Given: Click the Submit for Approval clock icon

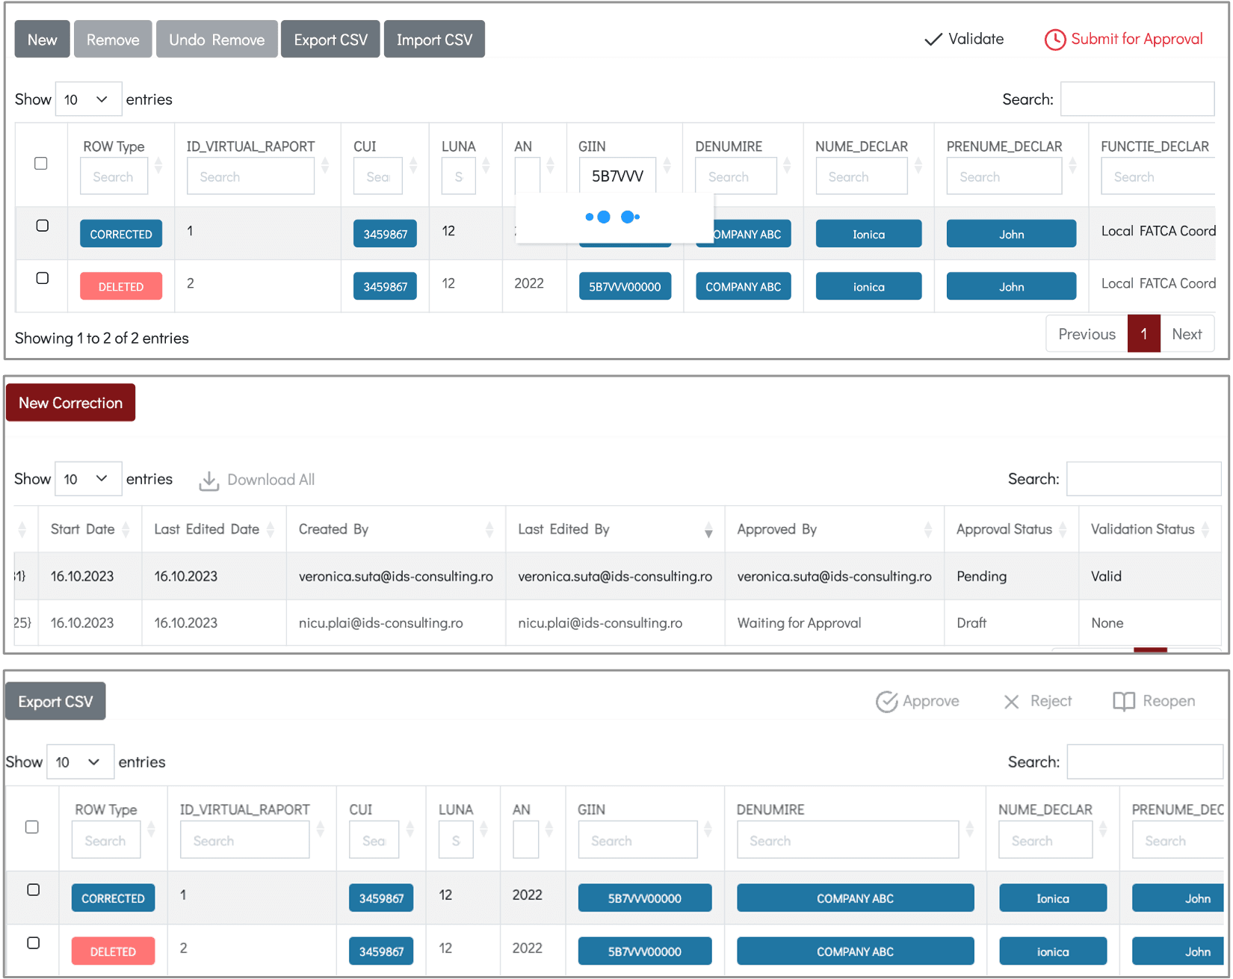Looking at the screenshot, I should click(x=1054, y=40).
